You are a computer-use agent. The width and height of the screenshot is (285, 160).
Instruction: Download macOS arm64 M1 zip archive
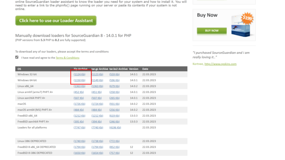point(79,110)
